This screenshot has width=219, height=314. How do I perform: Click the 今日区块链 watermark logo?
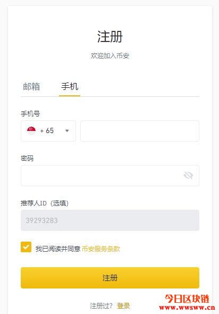coord(187,299)
